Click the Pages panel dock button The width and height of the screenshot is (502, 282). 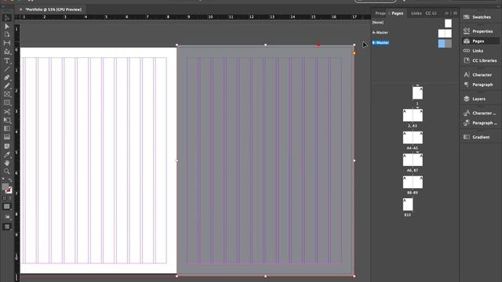pyautogui.click(x=479, y=41)
